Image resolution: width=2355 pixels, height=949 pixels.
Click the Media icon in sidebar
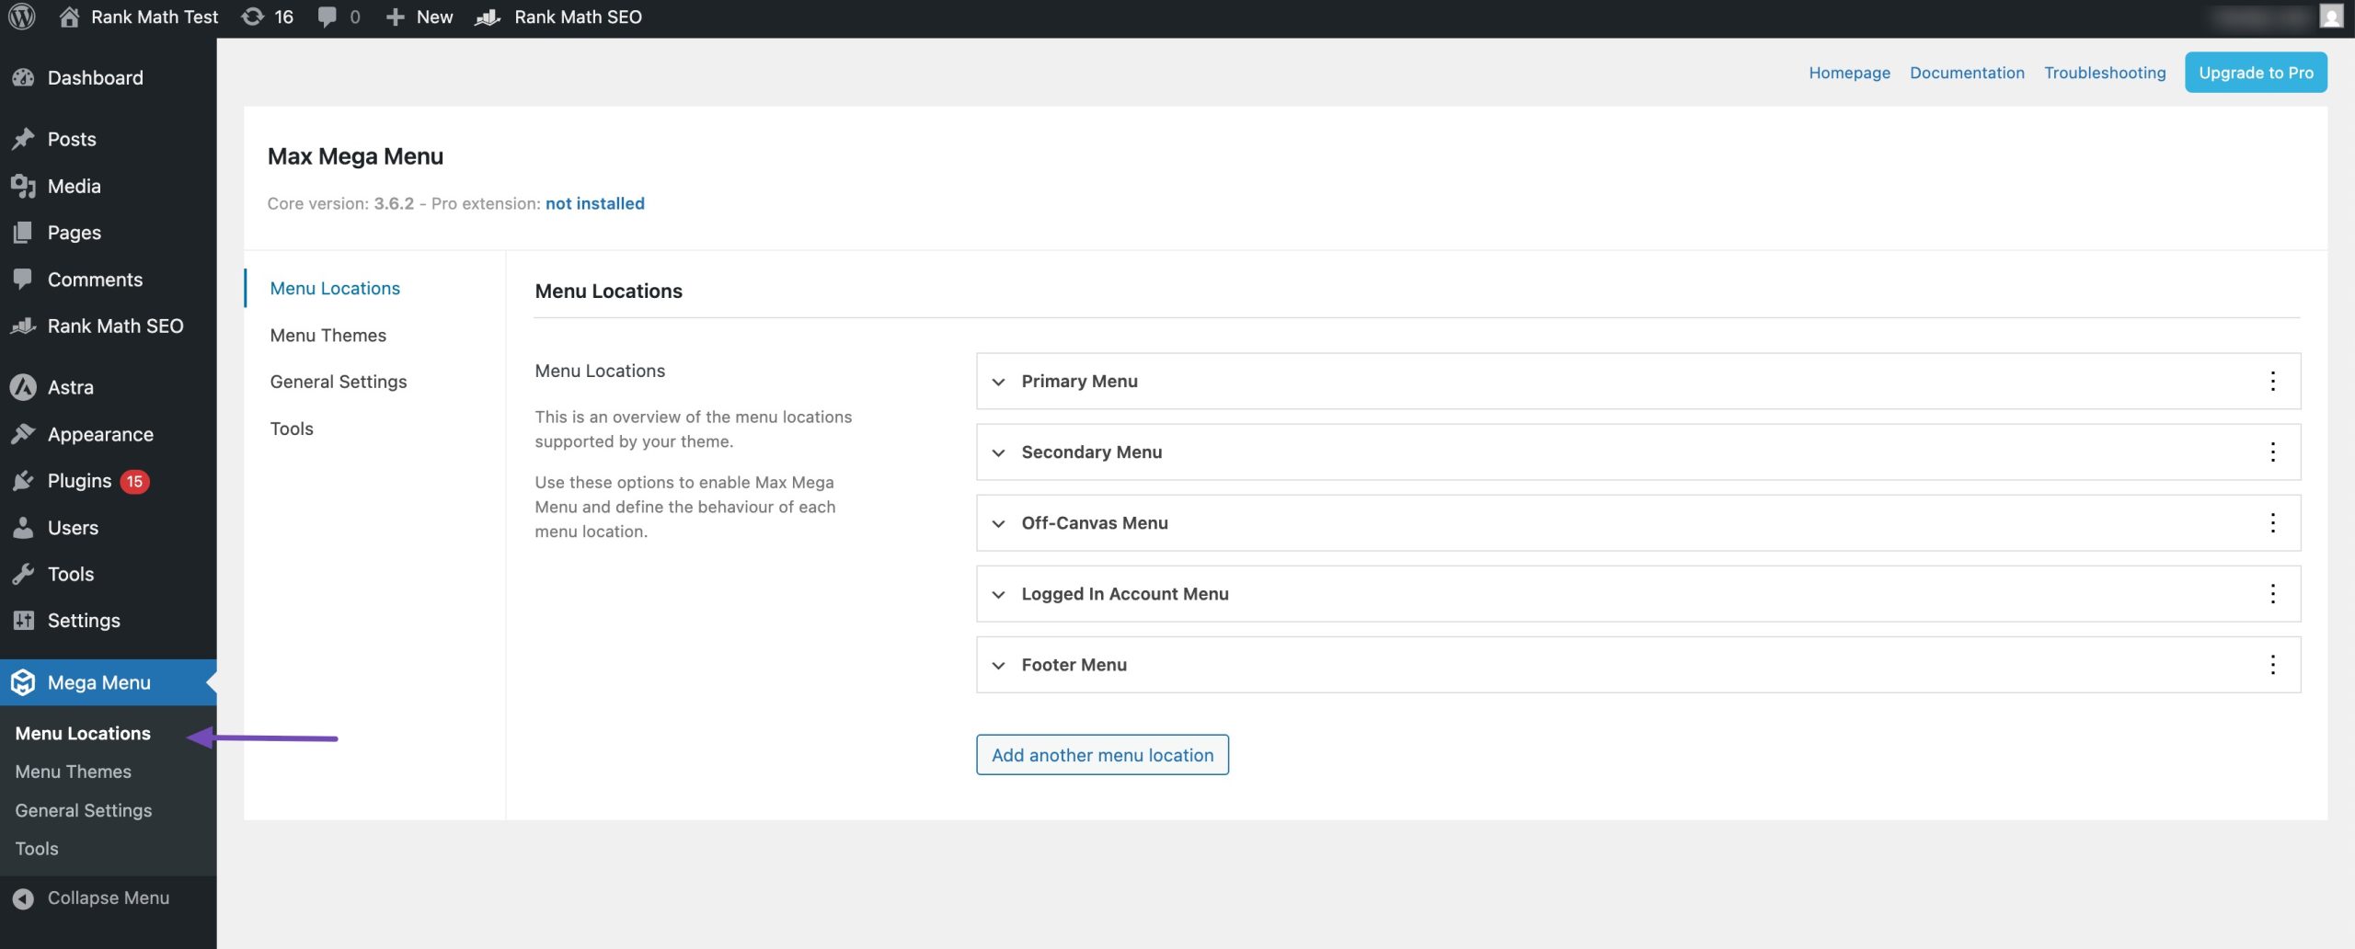click(23, 186)
